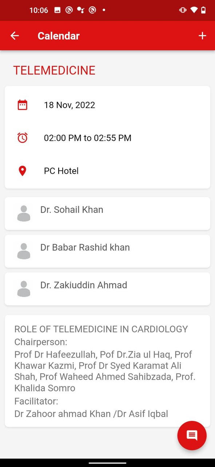215x467 pixels.
Task: Open the ROLE OF TELEMEDICINE description card
Action: 107,371
